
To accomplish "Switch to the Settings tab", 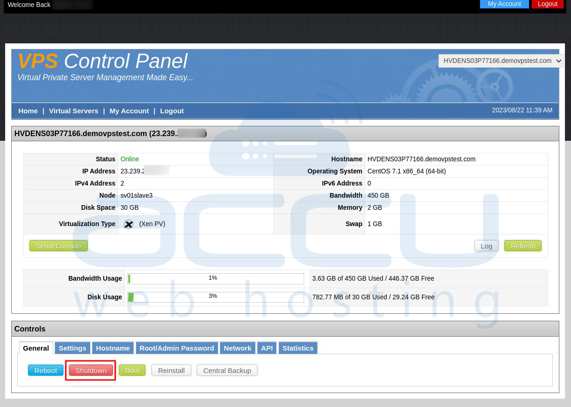I will click(x=72, y=348).
